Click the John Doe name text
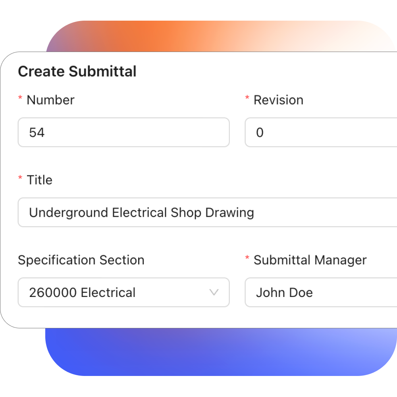 (x=284, y=293)
